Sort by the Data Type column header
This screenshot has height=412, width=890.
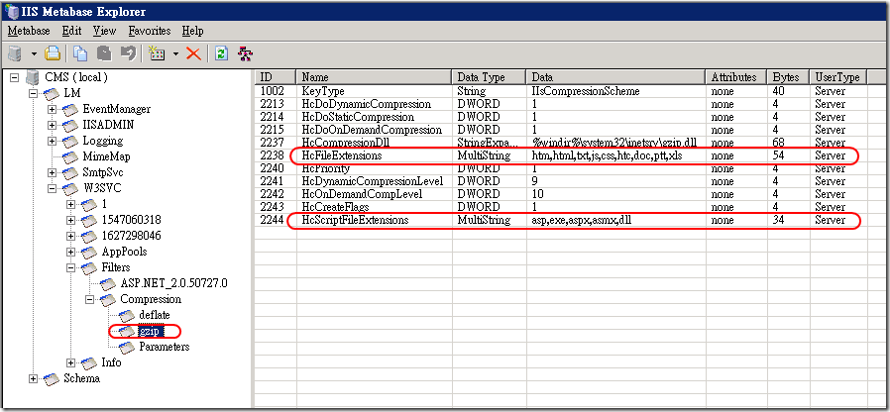click(480, 76)
